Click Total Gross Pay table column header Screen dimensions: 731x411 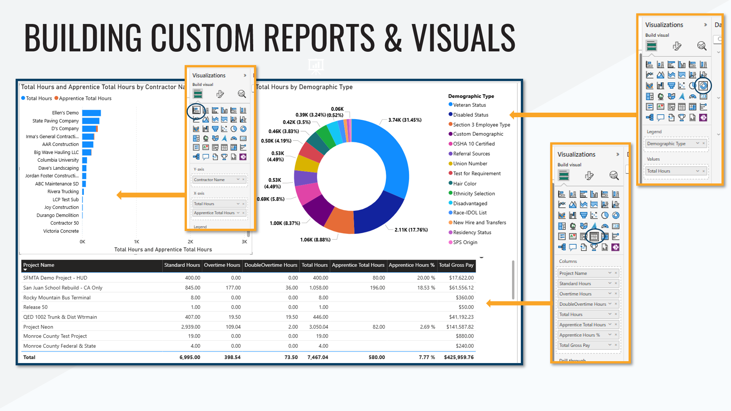[456, 265]
